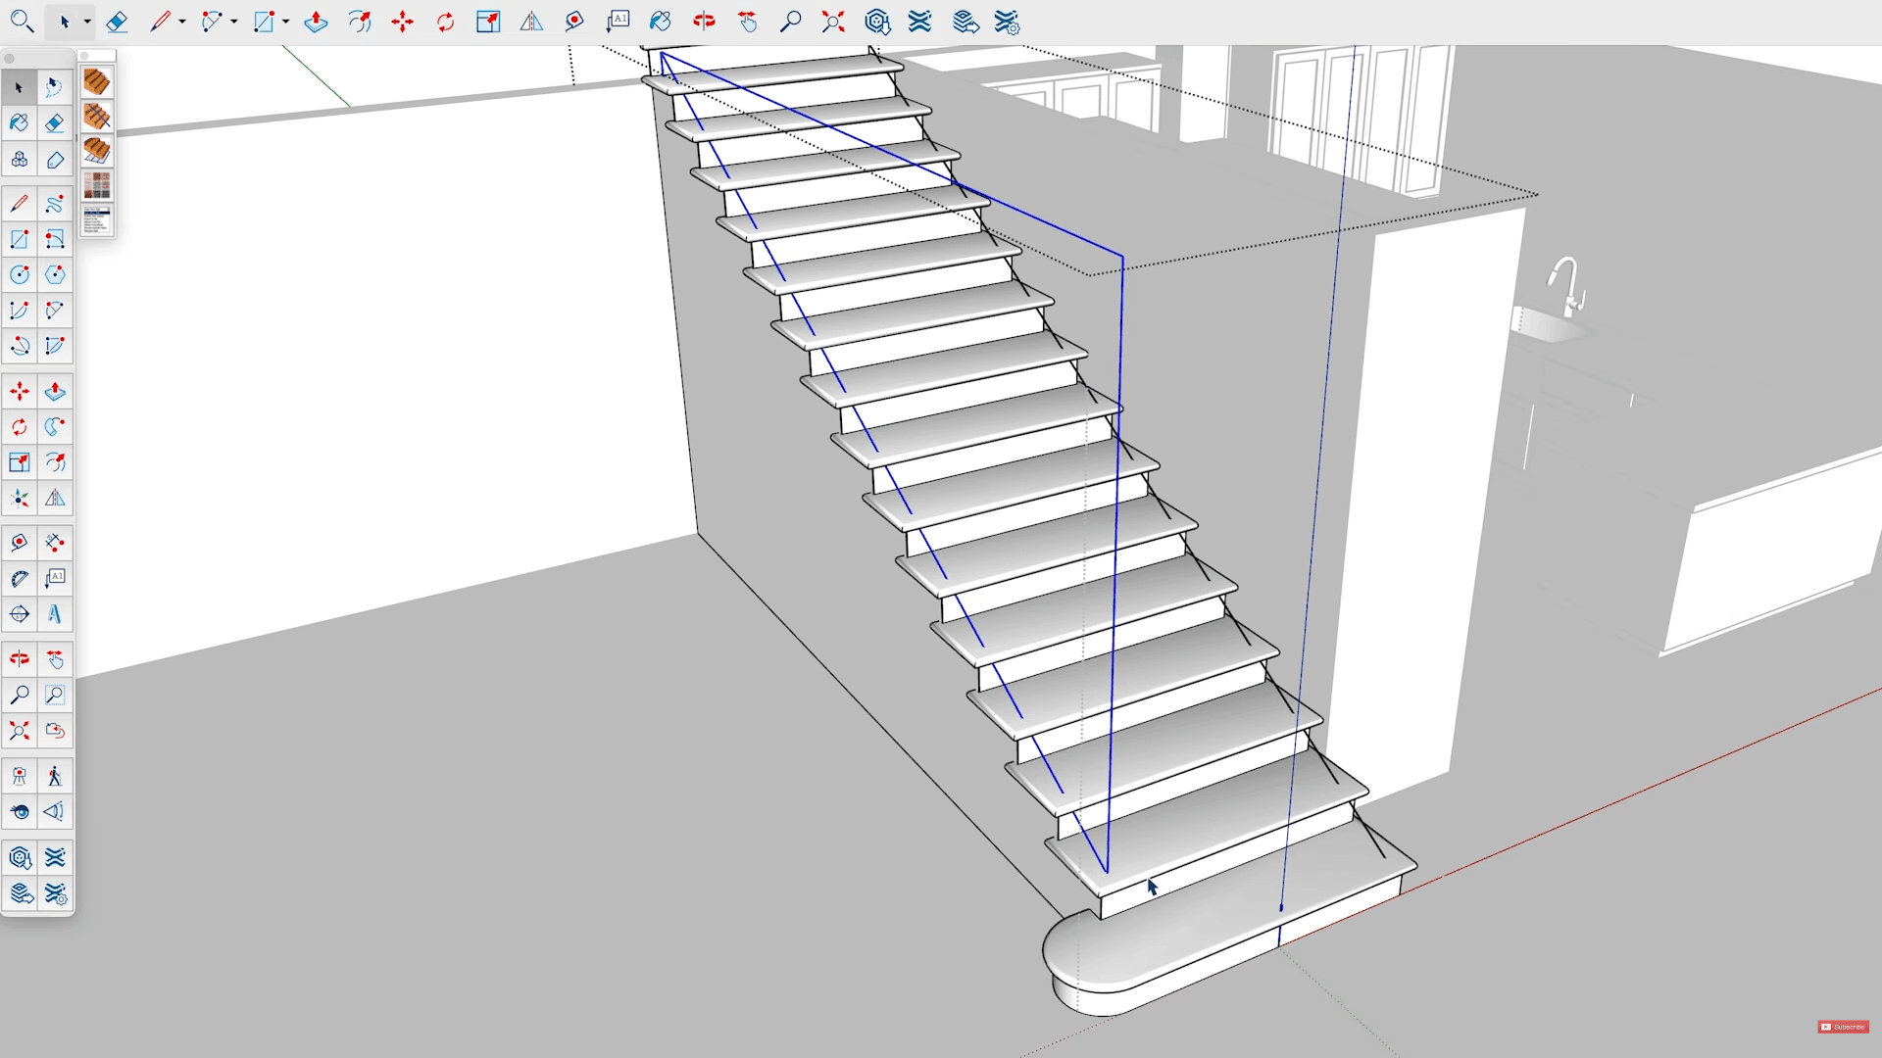1882x1058 pixels.
Task: Select the Arc tool in top toolbar
Action: point(211,22)
